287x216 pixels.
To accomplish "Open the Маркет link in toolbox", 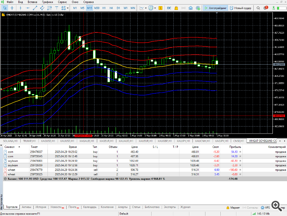I will pos(233,208).
